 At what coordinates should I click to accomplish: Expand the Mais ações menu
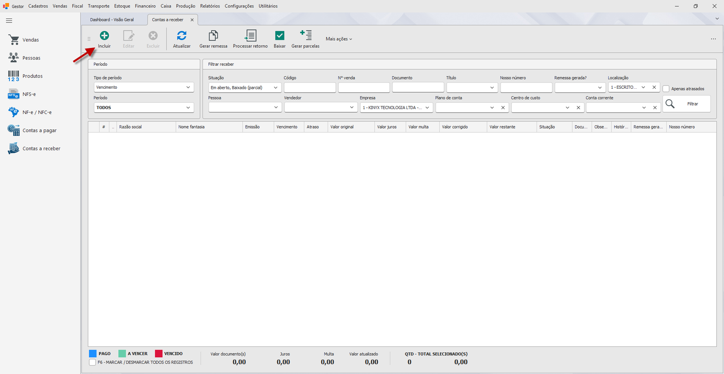coord(339,39)
